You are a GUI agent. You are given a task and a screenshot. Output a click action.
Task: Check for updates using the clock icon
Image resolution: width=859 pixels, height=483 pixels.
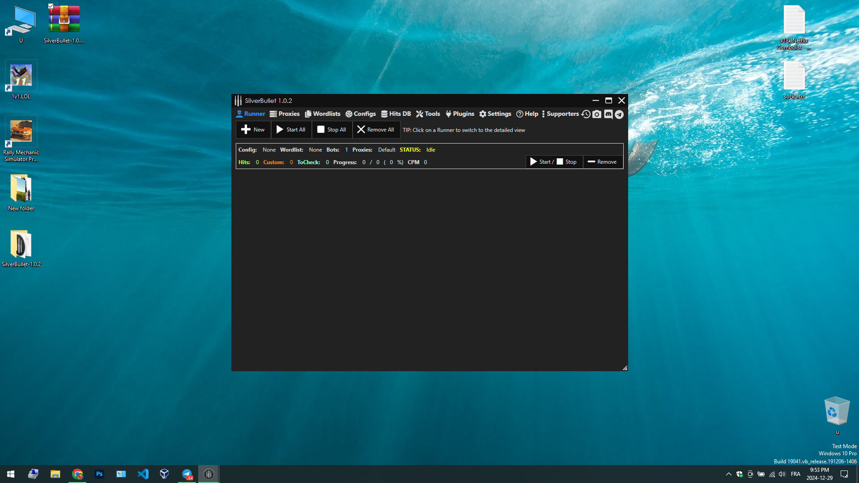click(586, 114)
